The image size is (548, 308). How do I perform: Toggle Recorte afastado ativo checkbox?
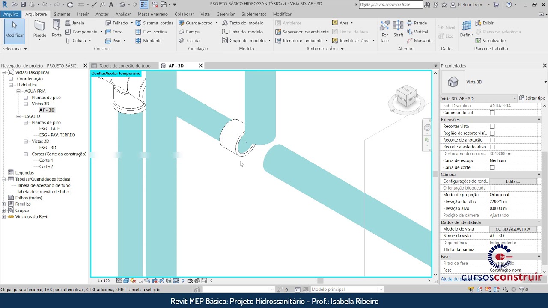point(492,147)
